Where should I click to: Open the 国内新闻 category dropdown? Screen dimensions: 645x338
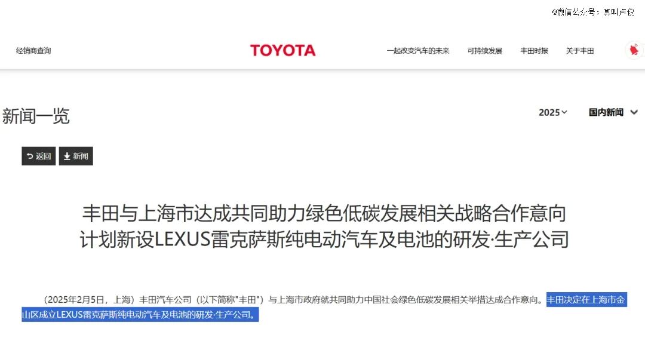[613, 112]
